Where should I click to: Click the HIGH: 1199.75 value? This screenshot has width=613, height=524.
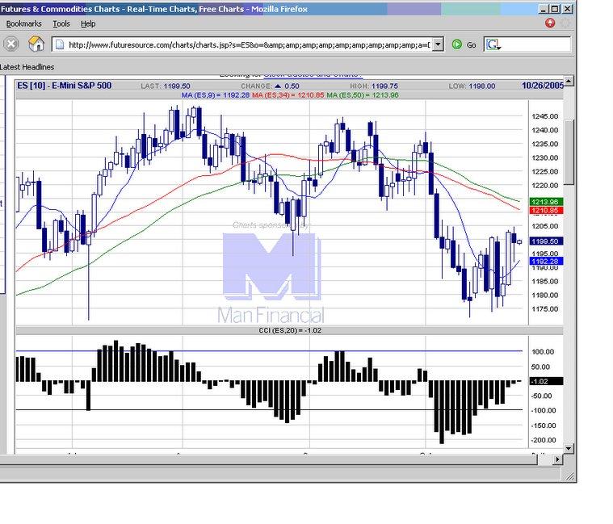point(374,86)
